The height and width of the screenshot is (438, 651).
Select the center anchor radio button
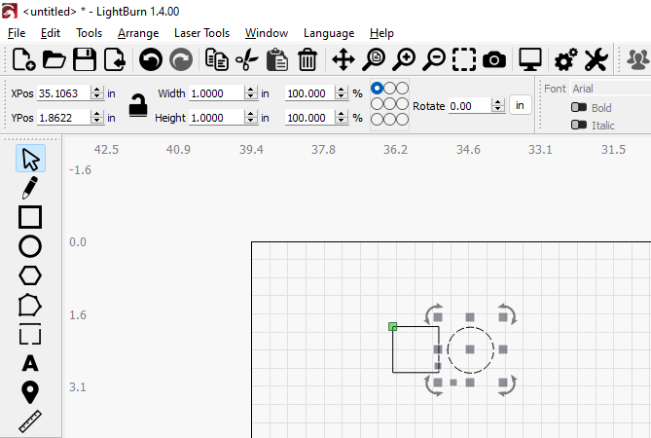(x=389, y=104)
